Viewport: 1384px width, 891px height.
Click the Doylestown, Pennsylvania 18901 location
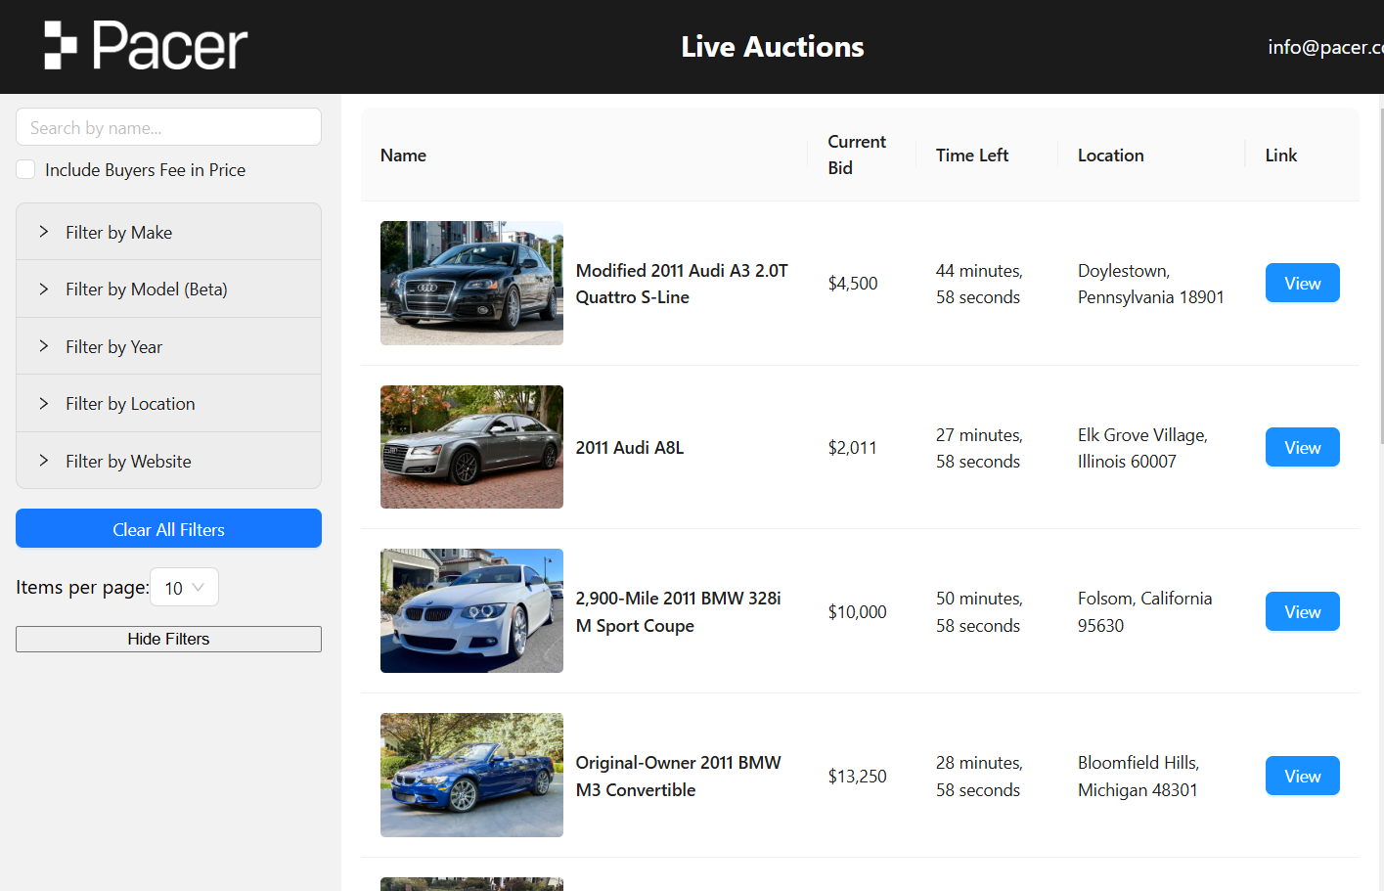pos(1151,284)
